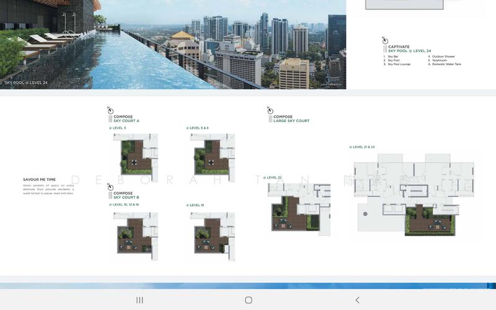This screenshot has height=310, width=496.
Task: Tap the Android back navigation button
Action: click(x=357, y=300)
